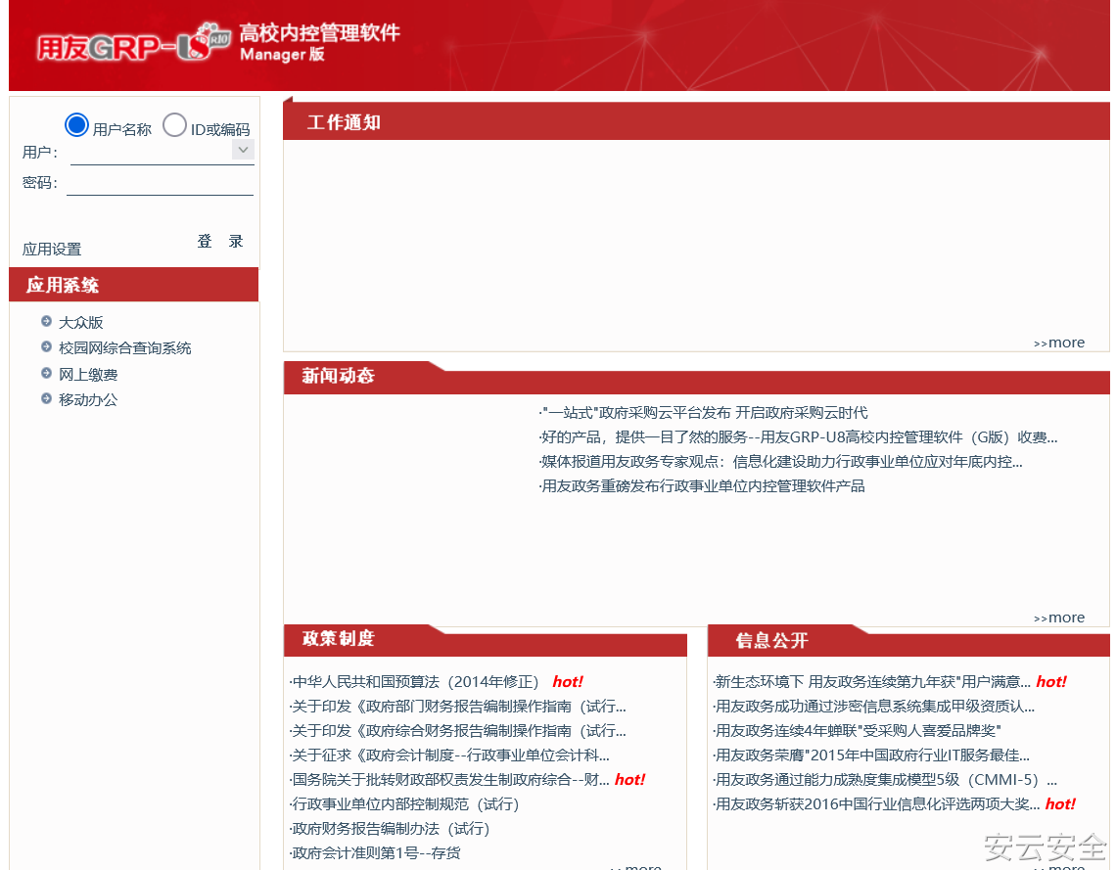Open 行政事业单位内部控制规范（试行）
The height and width of the screenshot is (870, 1116).
pos(405,803)
